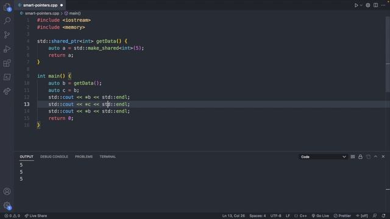Switch to the TERMINAL tab
Viewport: 390px width, 219px height.
(108, 157)
